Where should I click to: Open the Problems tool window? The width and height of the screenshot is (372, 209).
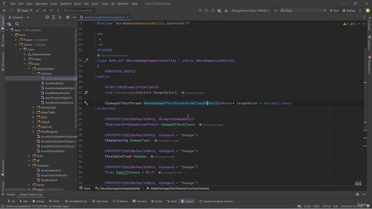click(120, 201)
